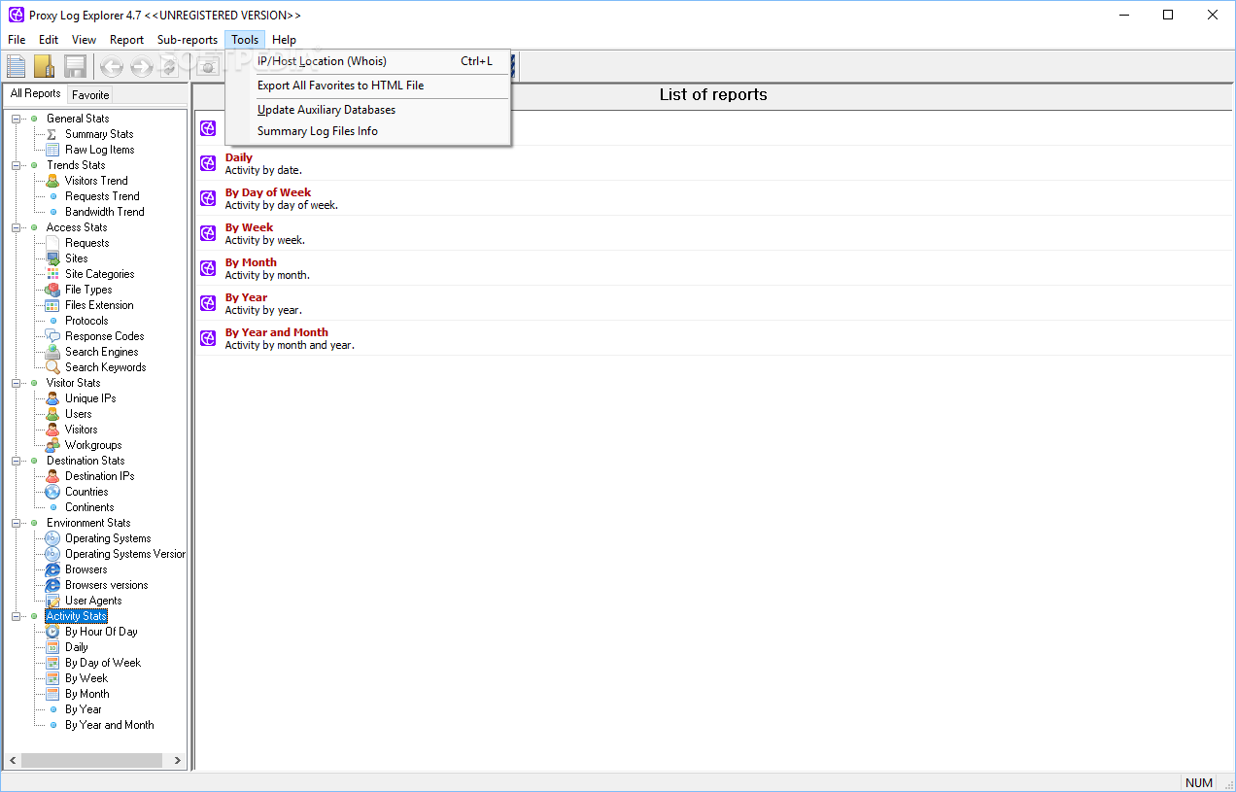Image resolution: width=1236 pixels, height=792 pixels.
Task: Click the By Month report icon in list
Action: pyautogui.click(x=208, y=268)
